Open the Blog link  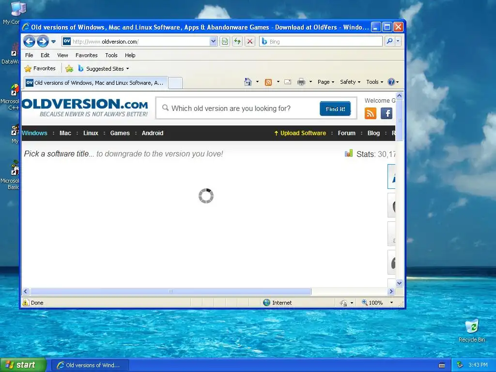(373, 133)
